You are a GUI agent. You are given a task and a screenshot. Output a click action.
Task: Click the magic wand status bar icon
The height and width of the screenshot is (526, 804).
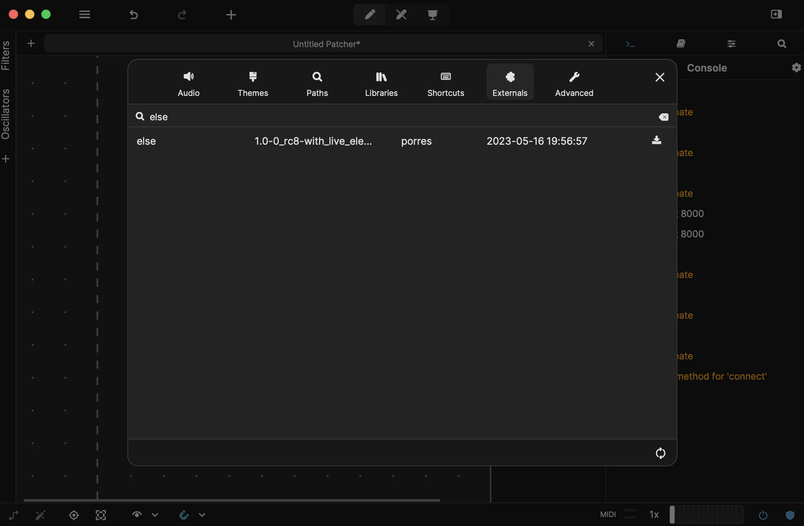(40, 515)
